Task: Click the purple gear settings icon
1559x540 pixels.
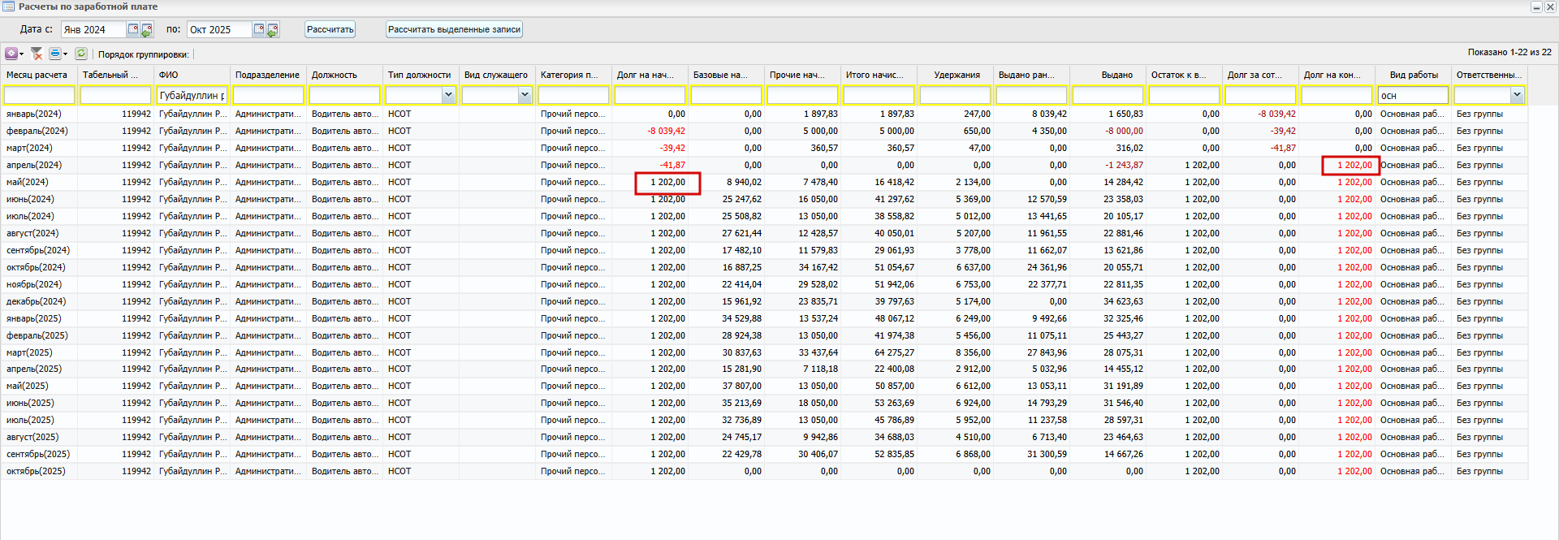Action: coord(11,54)
